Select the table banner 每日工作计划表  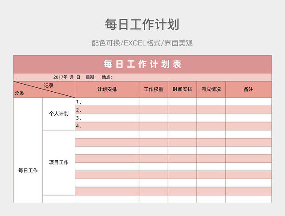tap(142, 65)
